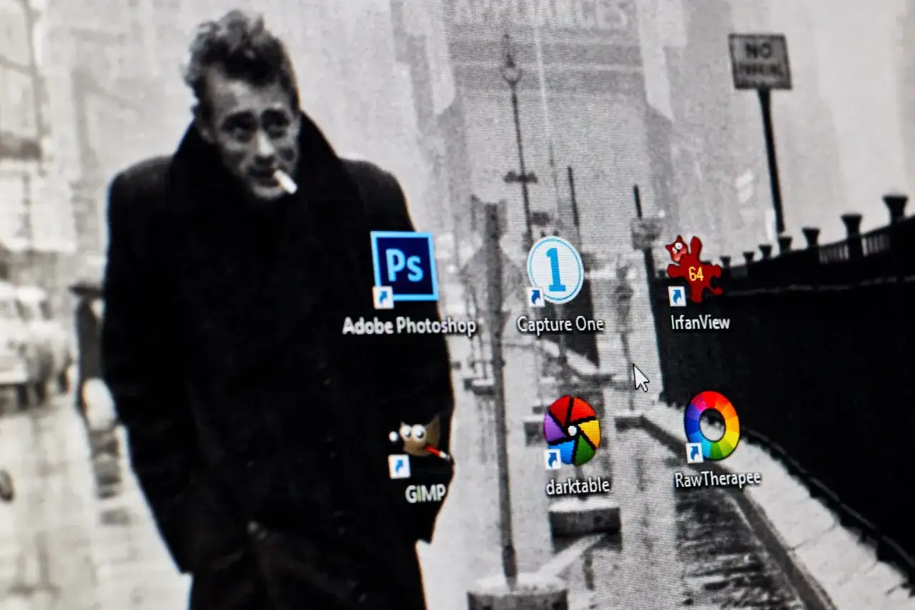Click the "Capture One" shortcut label
The height and width of the screenshot is (610, 915).
coord(560,325)
